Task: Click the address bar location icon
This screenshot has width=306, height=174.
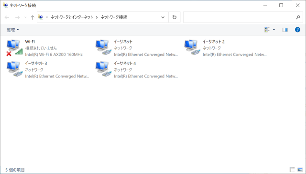Action: pyautogui.click(x=40, y=17)
